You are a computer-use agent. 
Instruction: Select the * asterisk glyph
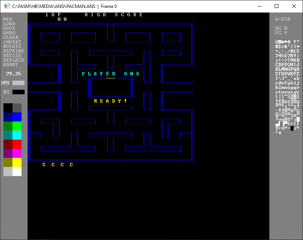298,47
